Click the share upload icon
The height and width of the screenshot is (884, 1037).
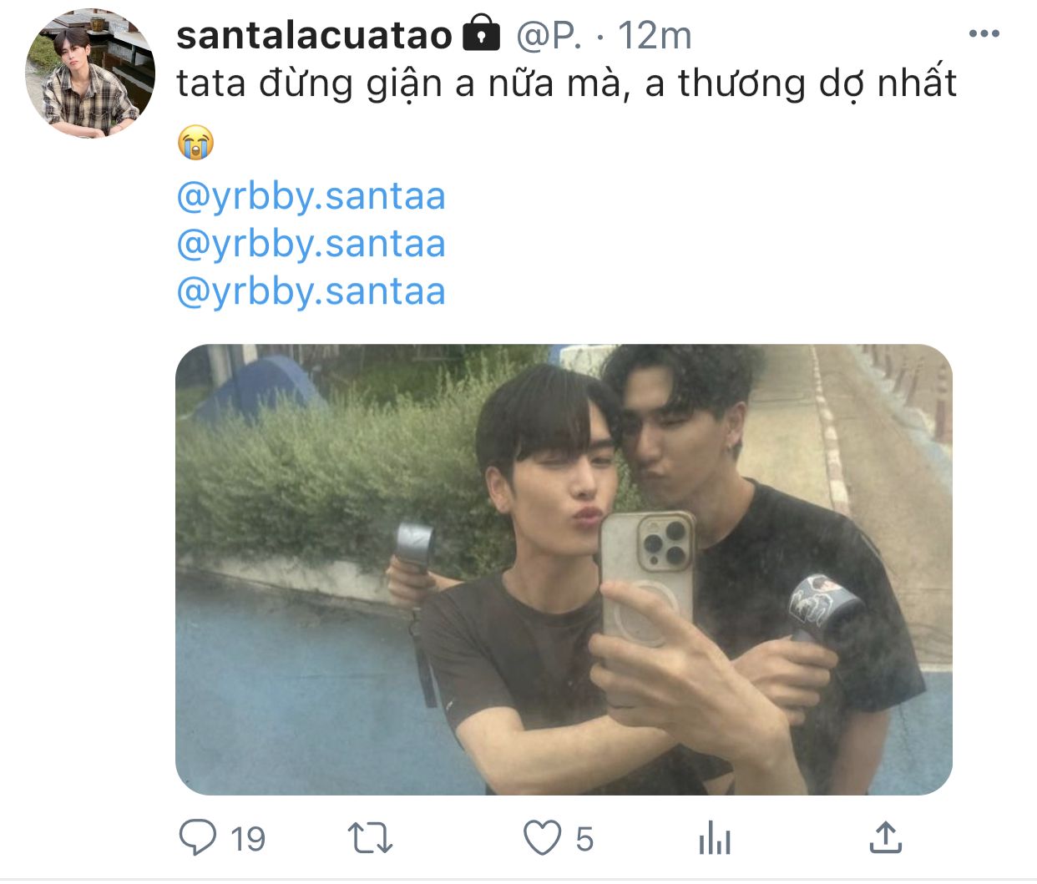[x=885, y=837]
